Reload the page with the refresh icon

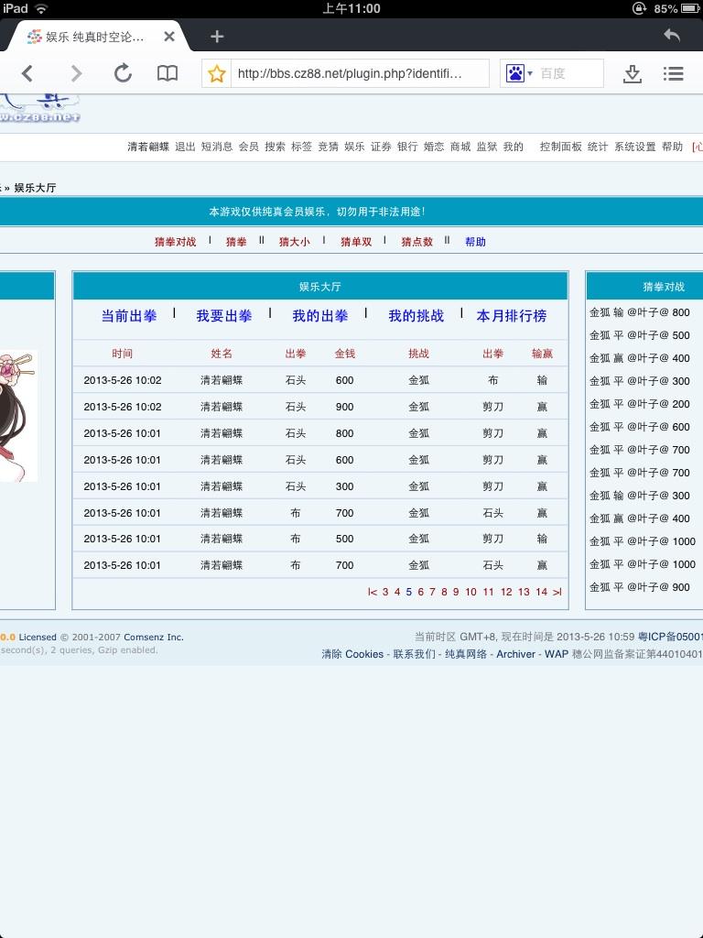click(123, 73)
